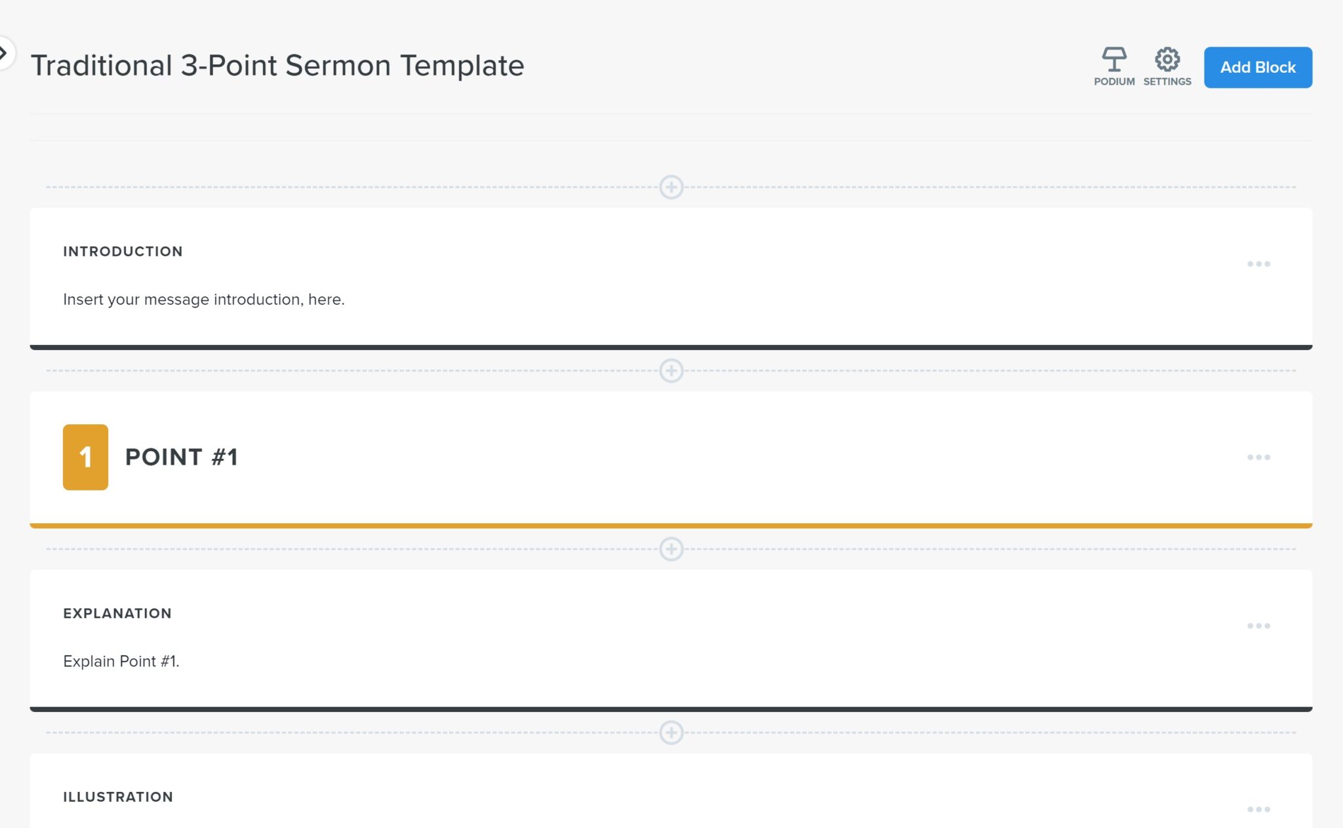Open options dropdown on Introduction card
This screenshot has width=1343, height=828.
pos(1260,264)
